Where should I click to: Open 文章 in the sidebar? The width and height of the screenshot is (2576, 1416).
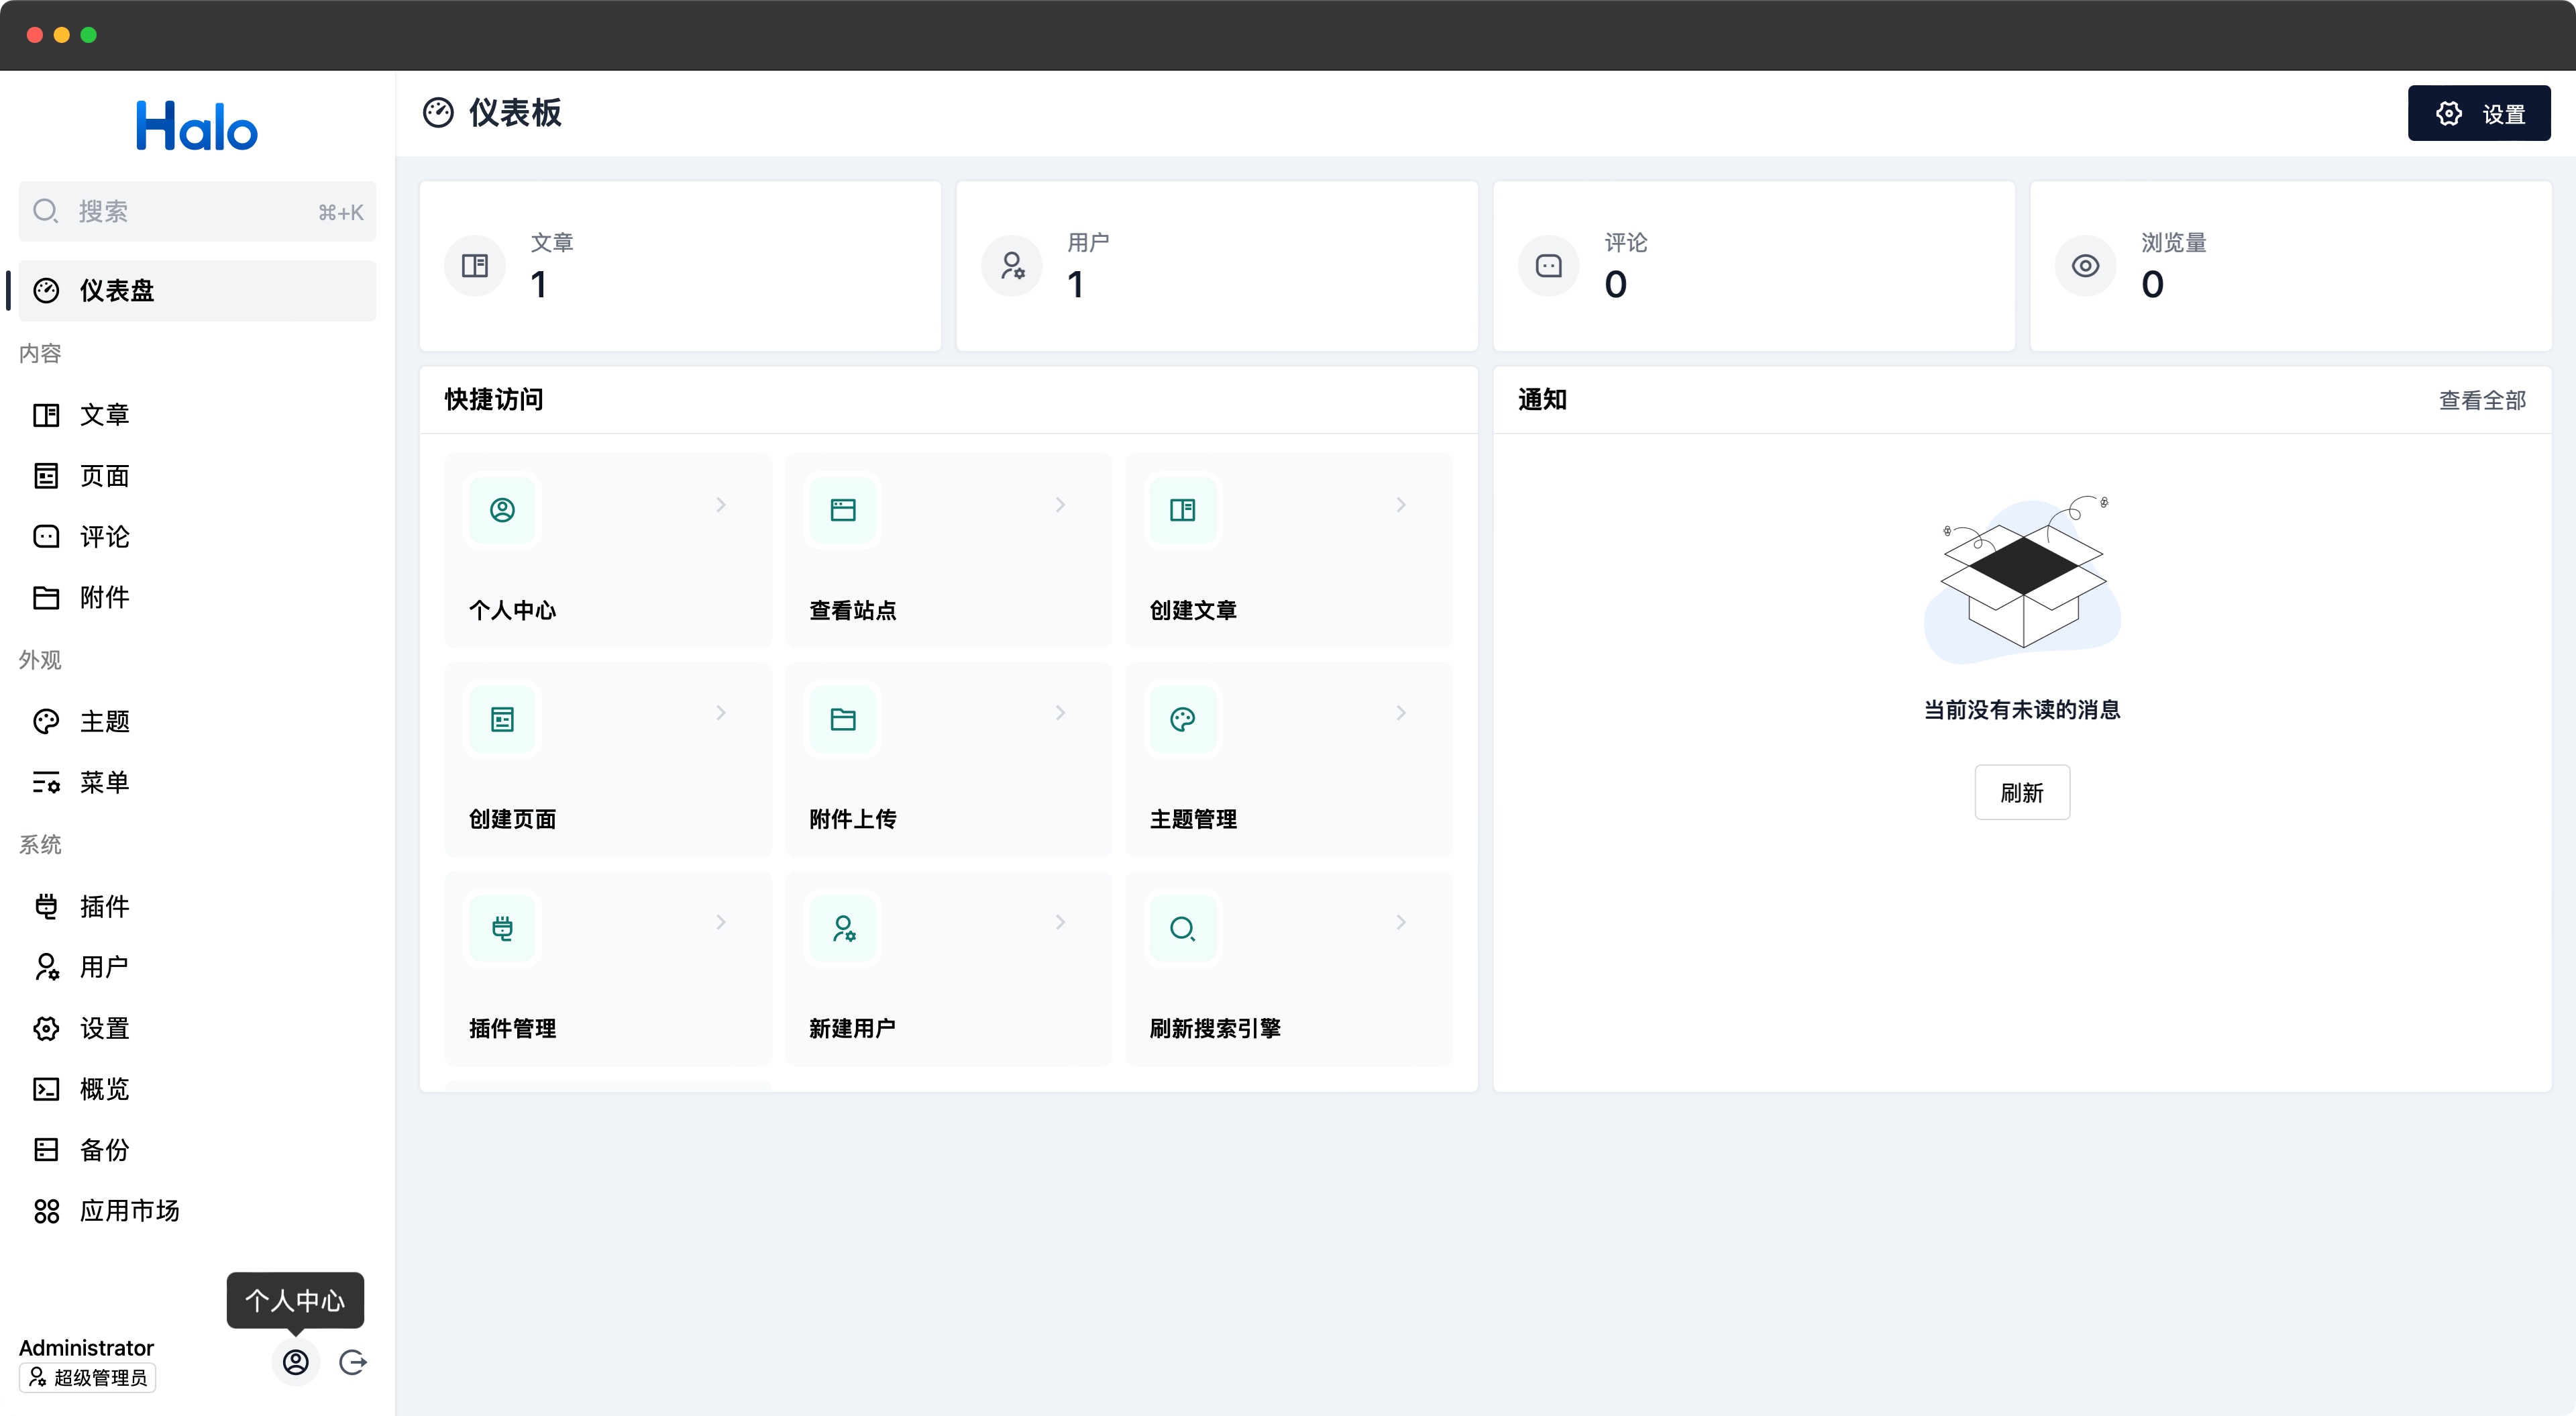(104, 414)
